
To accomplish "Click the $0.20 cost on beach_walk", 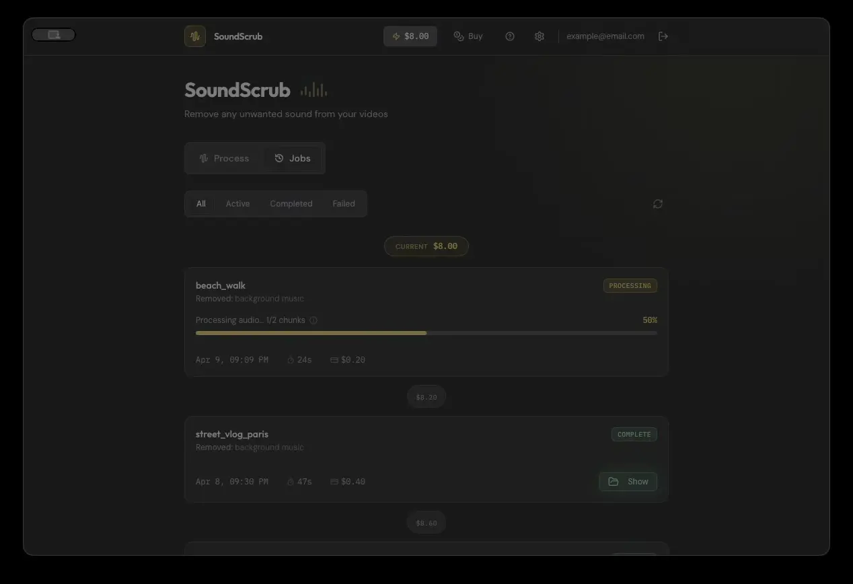I will [348, 360].
